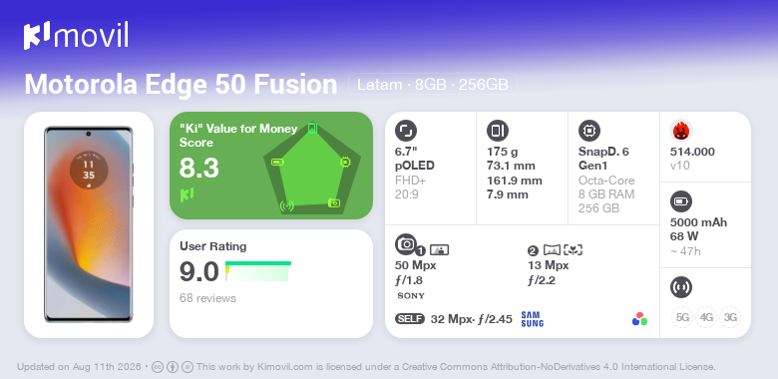Click the battery icon above 5000 mAh
This screenshot has height=379, width=778.
[x=680, y=201]
